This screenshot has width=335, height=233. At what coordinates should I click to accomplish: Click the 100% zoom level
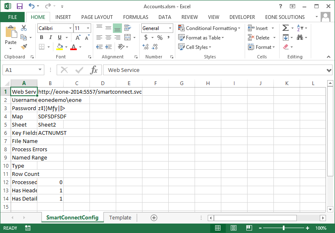(321, 228)
